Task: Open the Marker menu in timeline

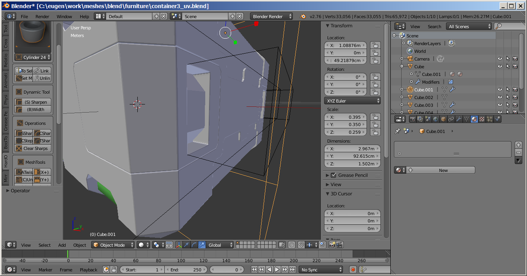Action: click(45, 269)
